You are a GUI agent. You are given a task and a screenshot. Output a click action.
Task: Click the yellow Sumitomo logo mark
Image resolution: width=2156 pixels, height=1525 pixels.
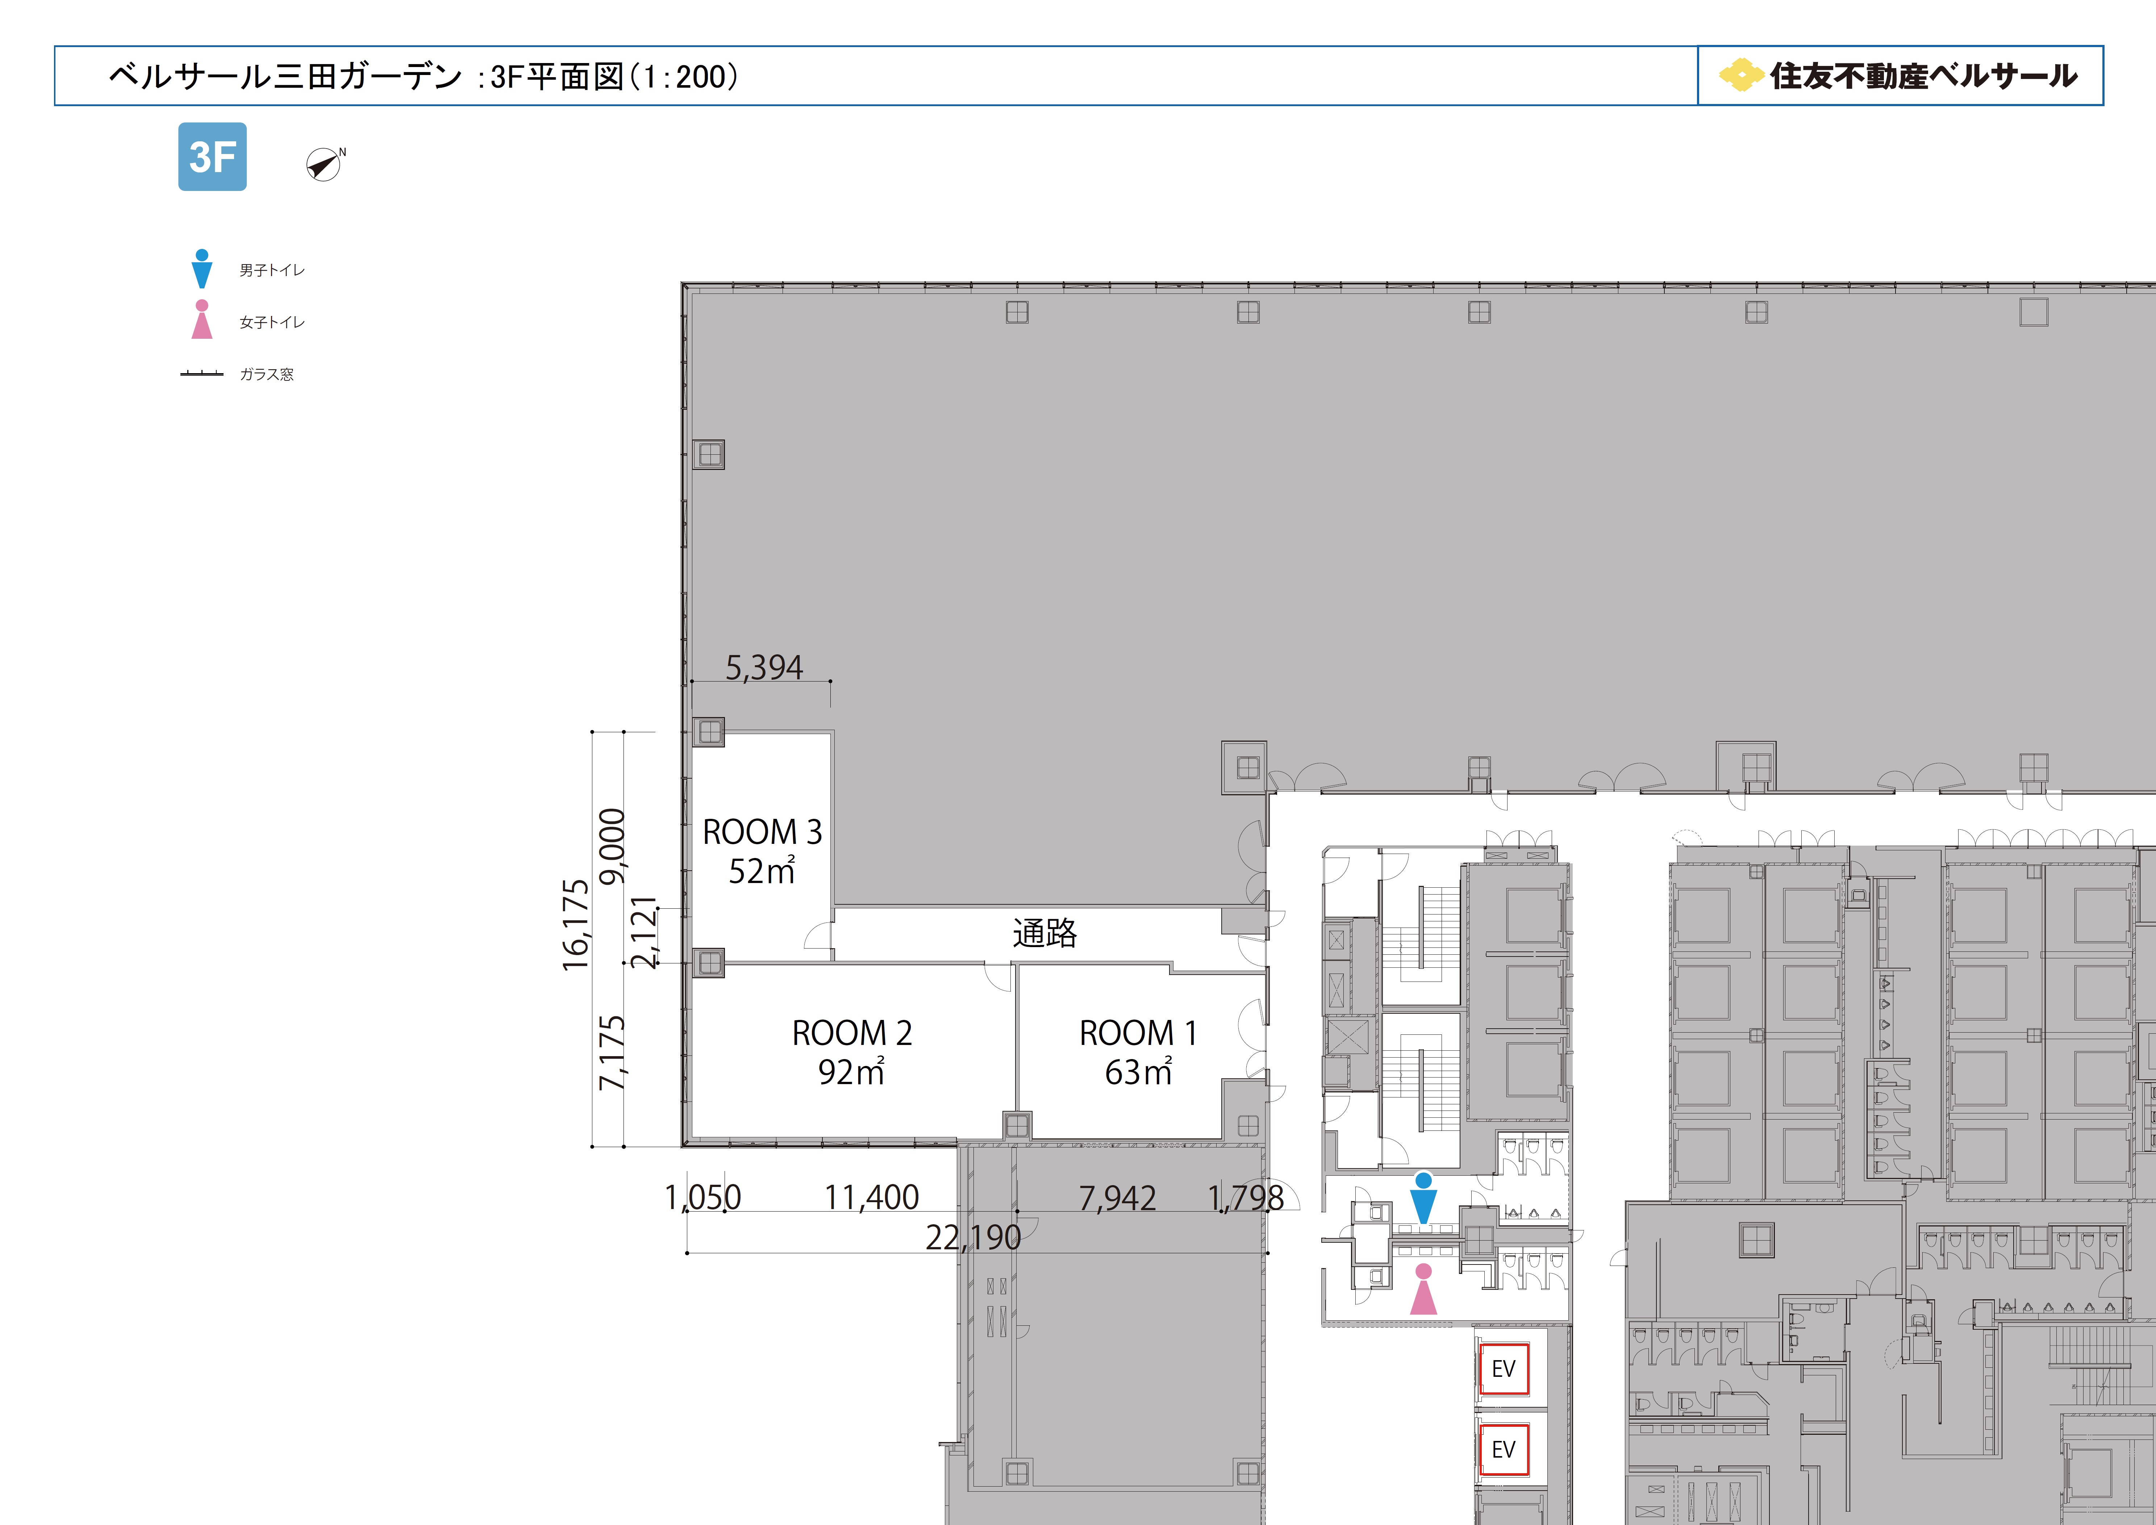point(1742,75)
